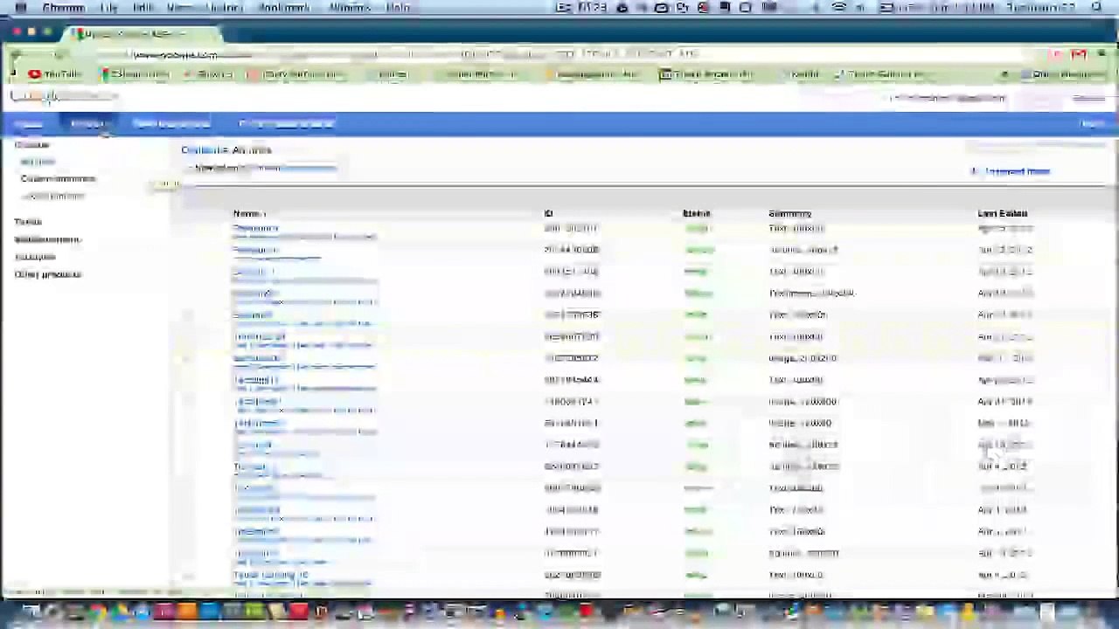Open the Bookmarks menu
The width and height of the screenshot is (1119, 629).
coord(284,7)
